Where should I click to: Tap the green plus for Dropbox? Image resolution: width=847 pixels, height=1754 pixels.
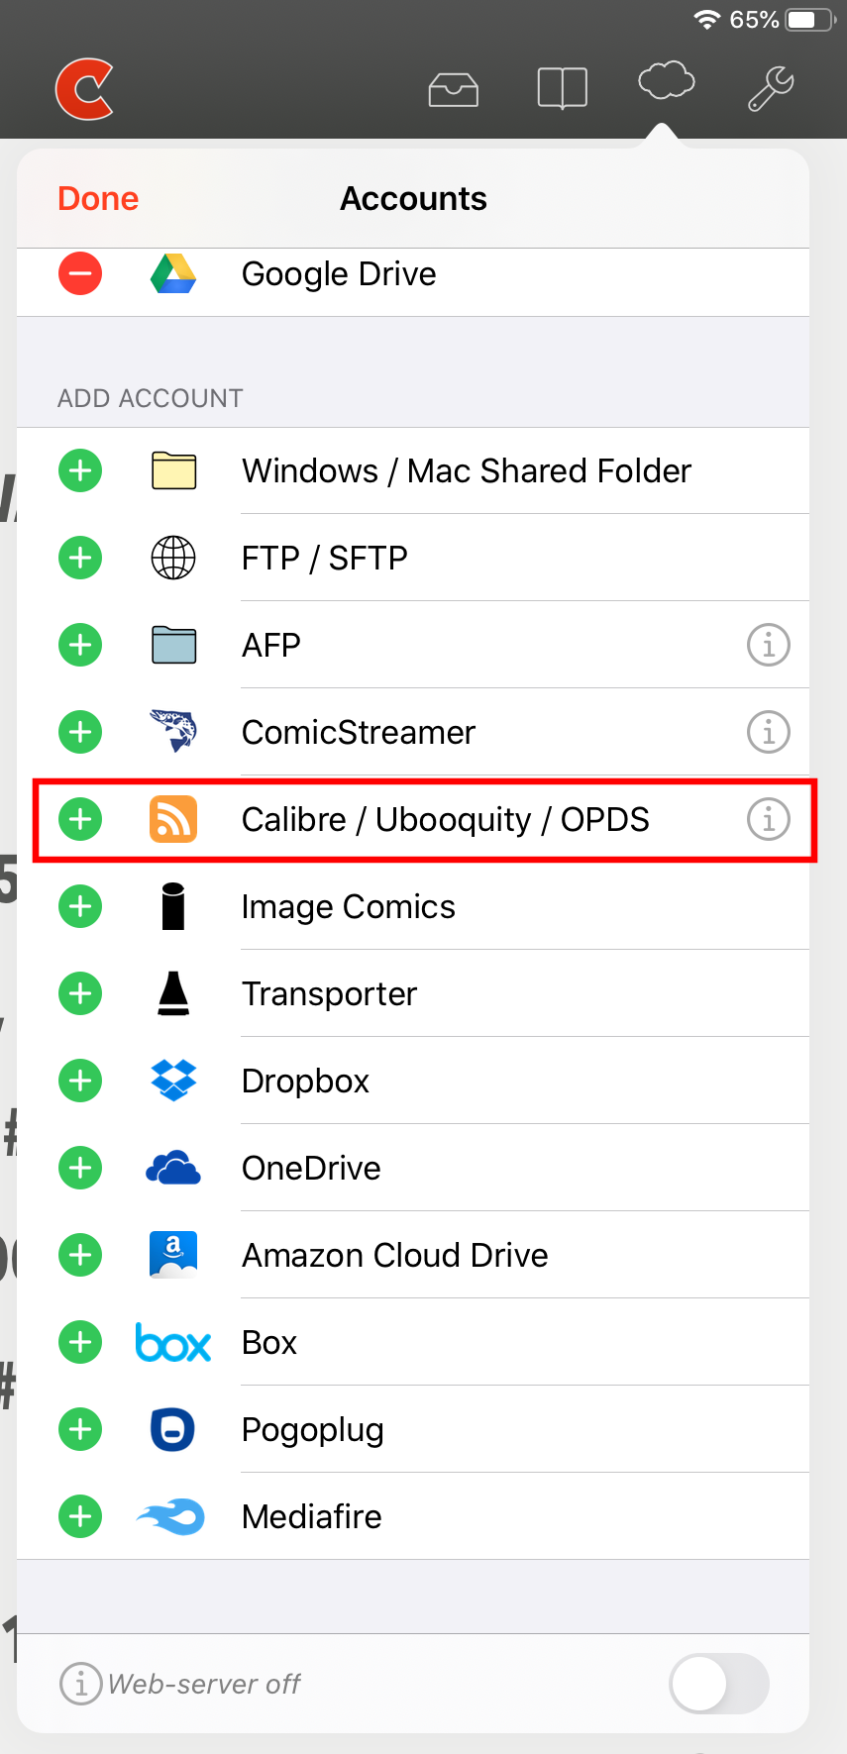[80, 1081]
